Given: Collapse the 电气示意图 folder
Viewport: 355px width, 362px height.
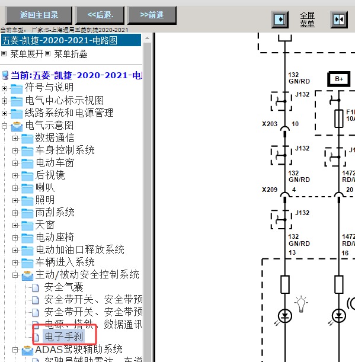Looking at the screenshot, I should pos(4,126).
